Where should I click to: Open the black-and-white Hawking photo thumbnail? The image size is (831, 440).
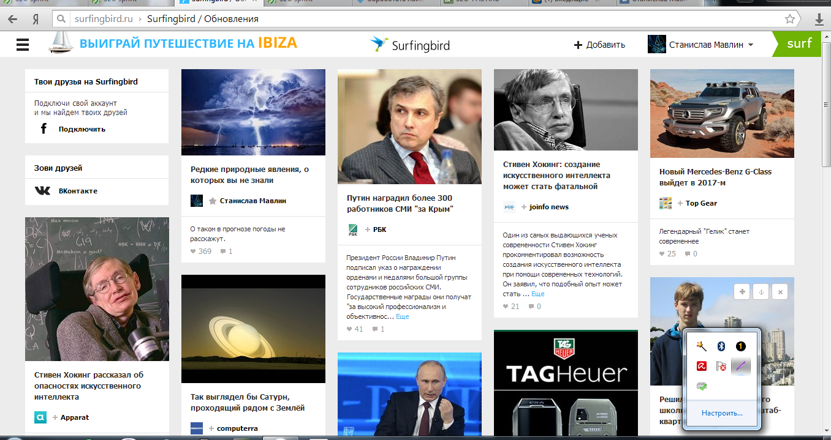tap(566, 110)
